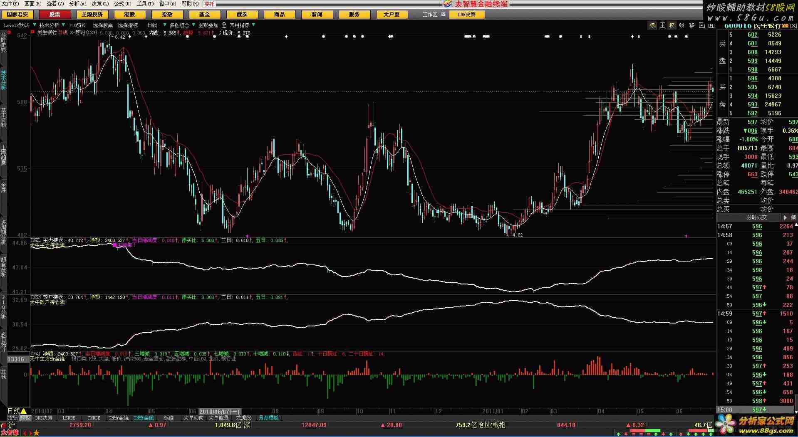The image size is (798, 437).
Task: Click the DDE决策 yellow button
Action: click(x=466, y=15)
